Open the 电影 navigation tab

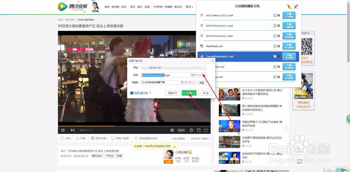tap(107, 7)
